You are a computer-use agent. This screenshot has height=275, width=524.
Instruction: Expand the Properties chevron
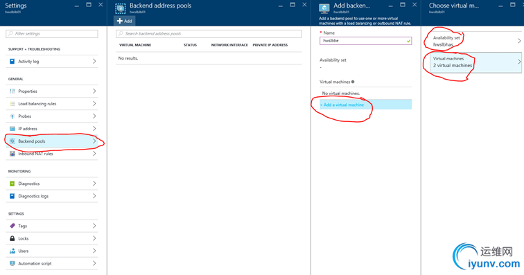click(94, 91)
